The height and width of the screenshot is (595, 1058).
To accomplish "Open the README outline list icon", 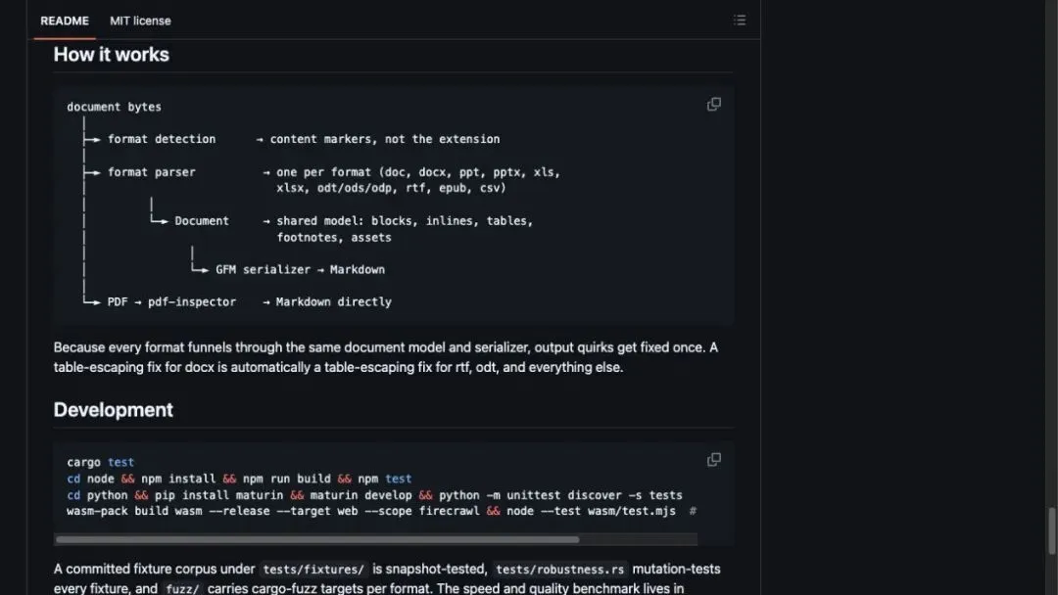I will click(x=740, y=21).
